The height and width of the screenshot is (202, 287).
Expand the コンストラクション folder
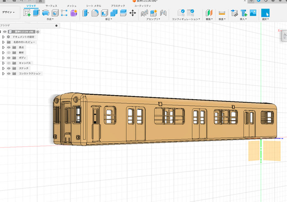point(3,74)
